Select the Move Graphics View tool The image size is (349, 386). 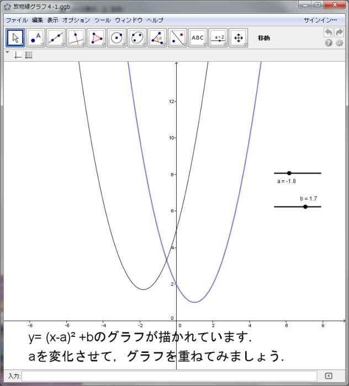point(239,38)
